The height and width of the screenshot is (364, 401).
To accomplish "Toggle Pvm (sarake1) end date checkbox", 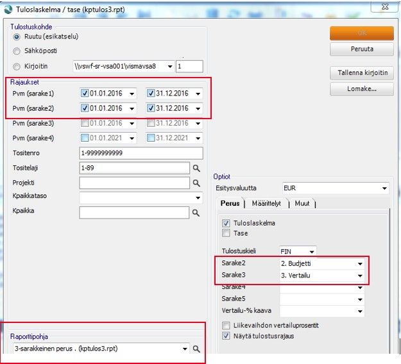I will pyautogui.click(x=151, y=93).
